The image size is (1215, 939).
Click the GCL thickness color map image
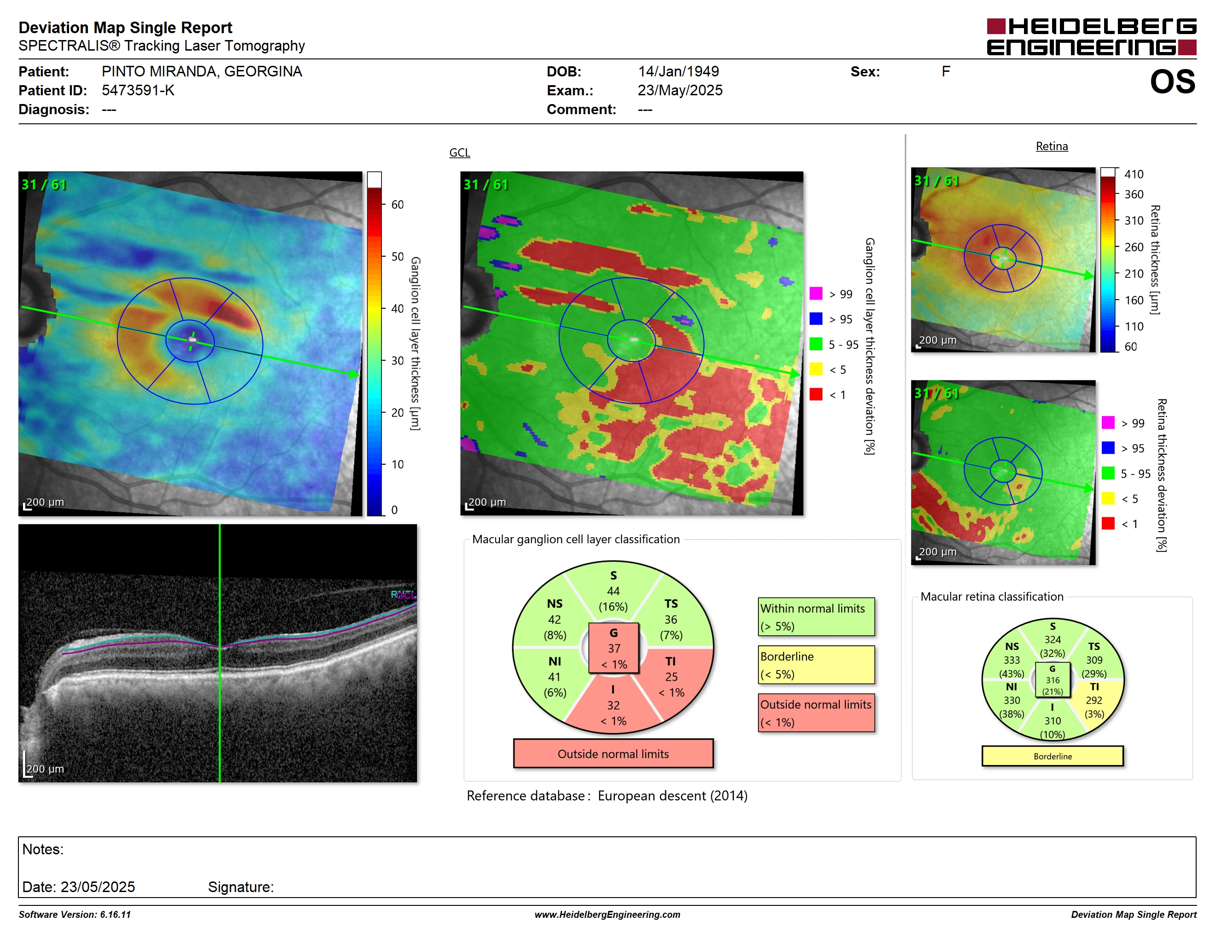point(190,343)
